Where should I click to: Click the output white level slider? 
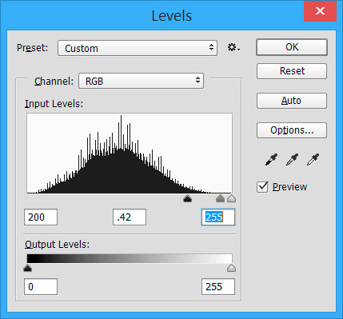click(232, 268)
